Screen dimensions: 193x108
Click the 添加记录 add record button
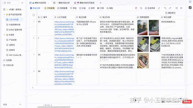point(35,8)
